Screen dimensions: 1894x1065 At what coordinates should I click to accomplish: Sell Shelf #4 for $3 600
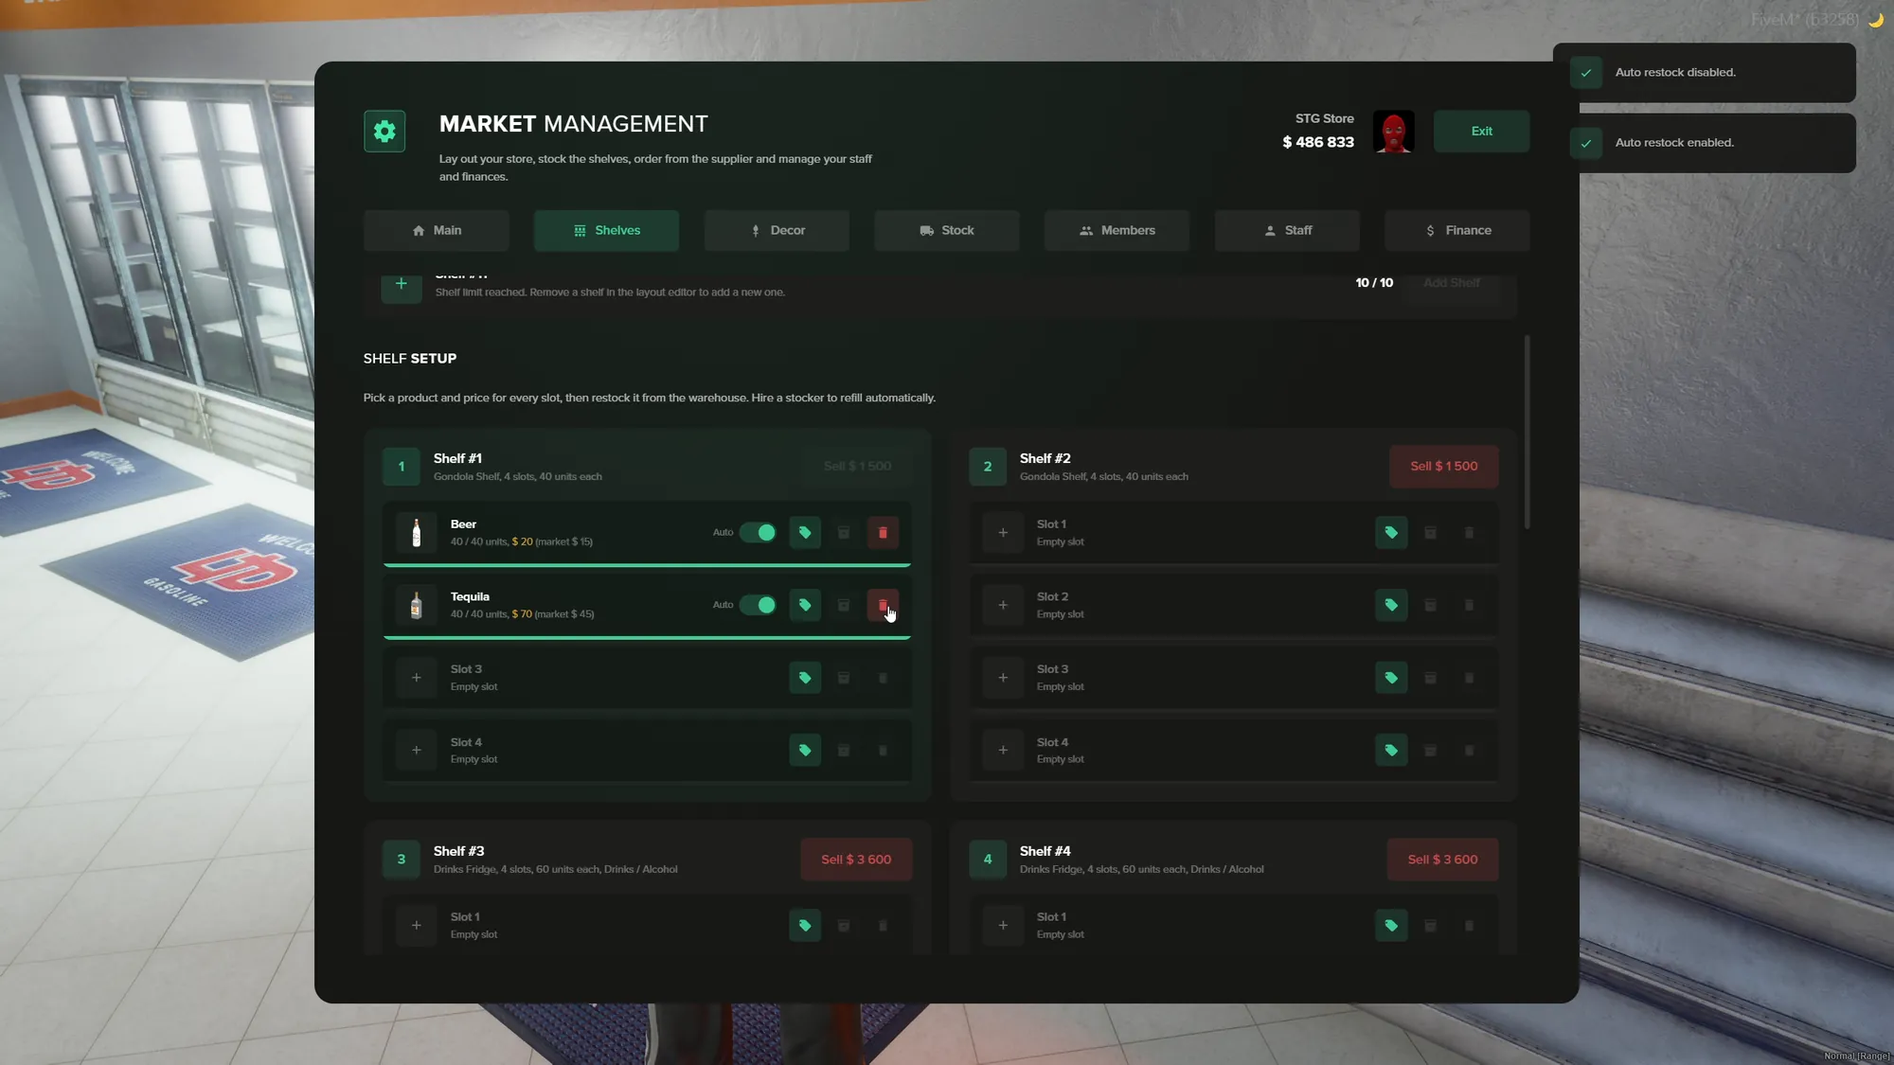coord(1442,860)
